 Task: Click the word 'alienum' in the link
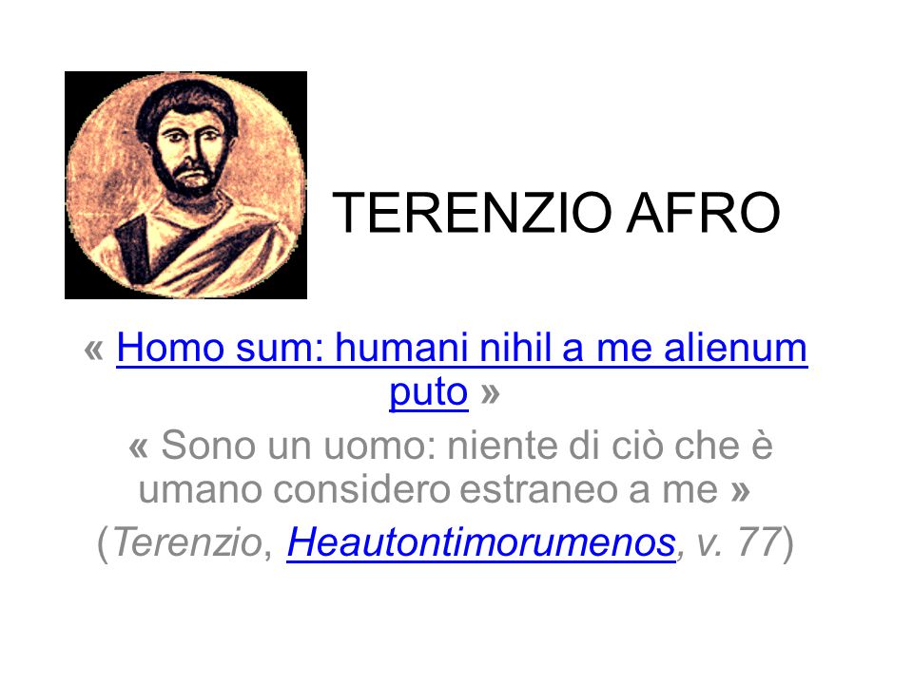coord(735,348)
